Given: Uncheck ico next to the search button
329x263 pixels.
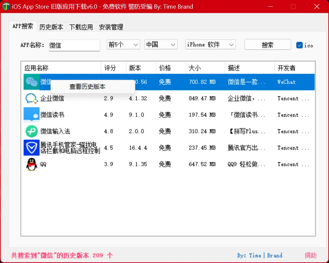Looking at the screenshot, I should 299,45.
